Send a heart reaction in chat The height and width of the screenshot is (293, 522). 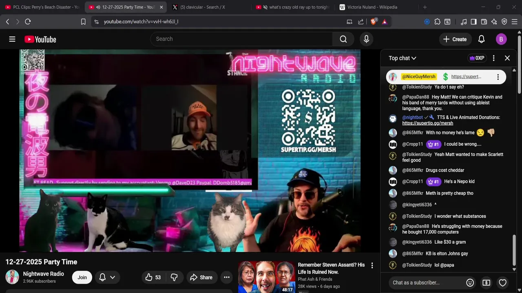coord(502,282)
